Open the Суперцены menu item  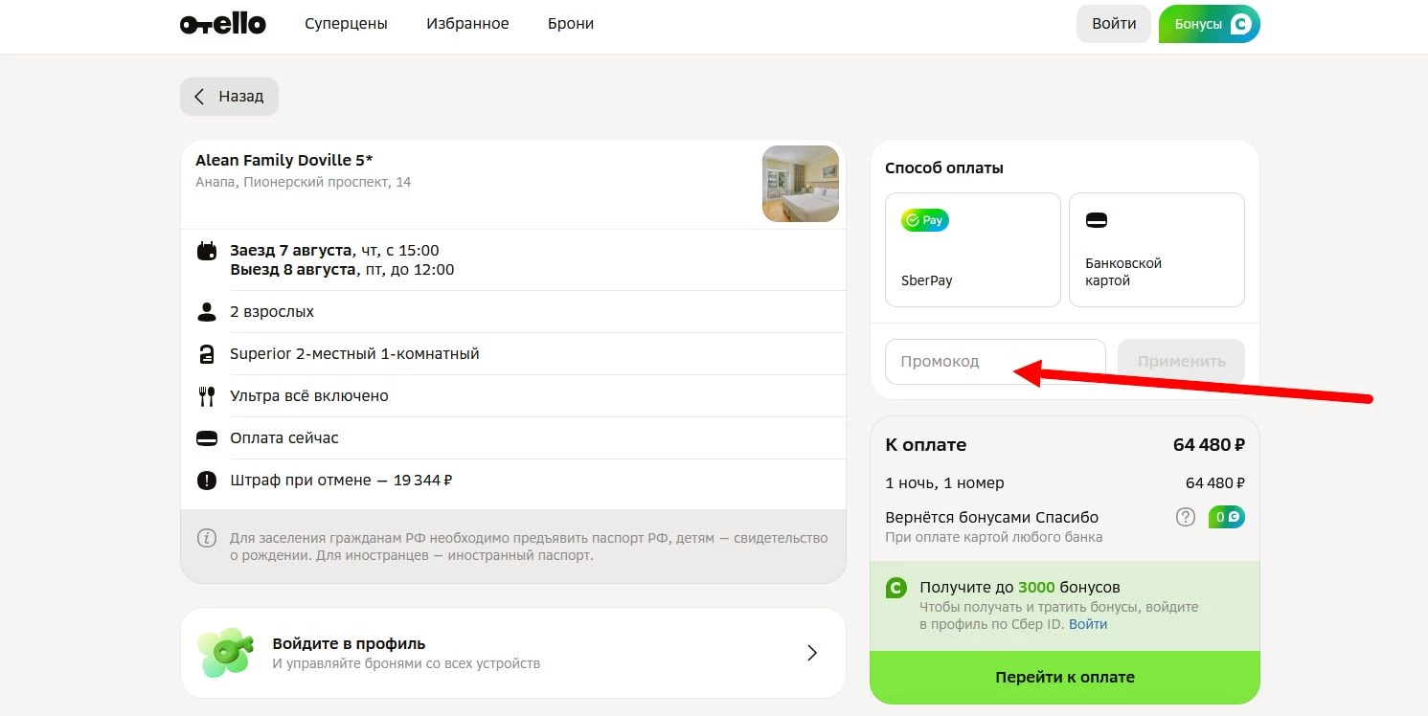click(346, 24)
